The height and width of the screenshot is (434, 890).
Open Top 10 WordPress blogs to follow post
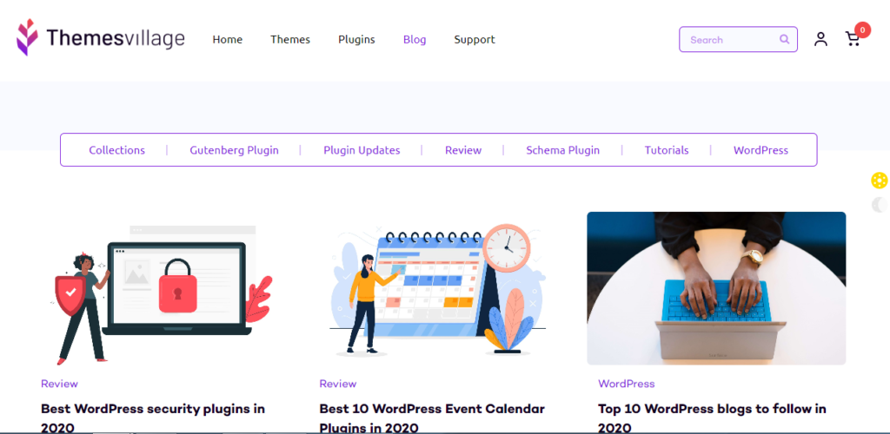tap(712, 418)
